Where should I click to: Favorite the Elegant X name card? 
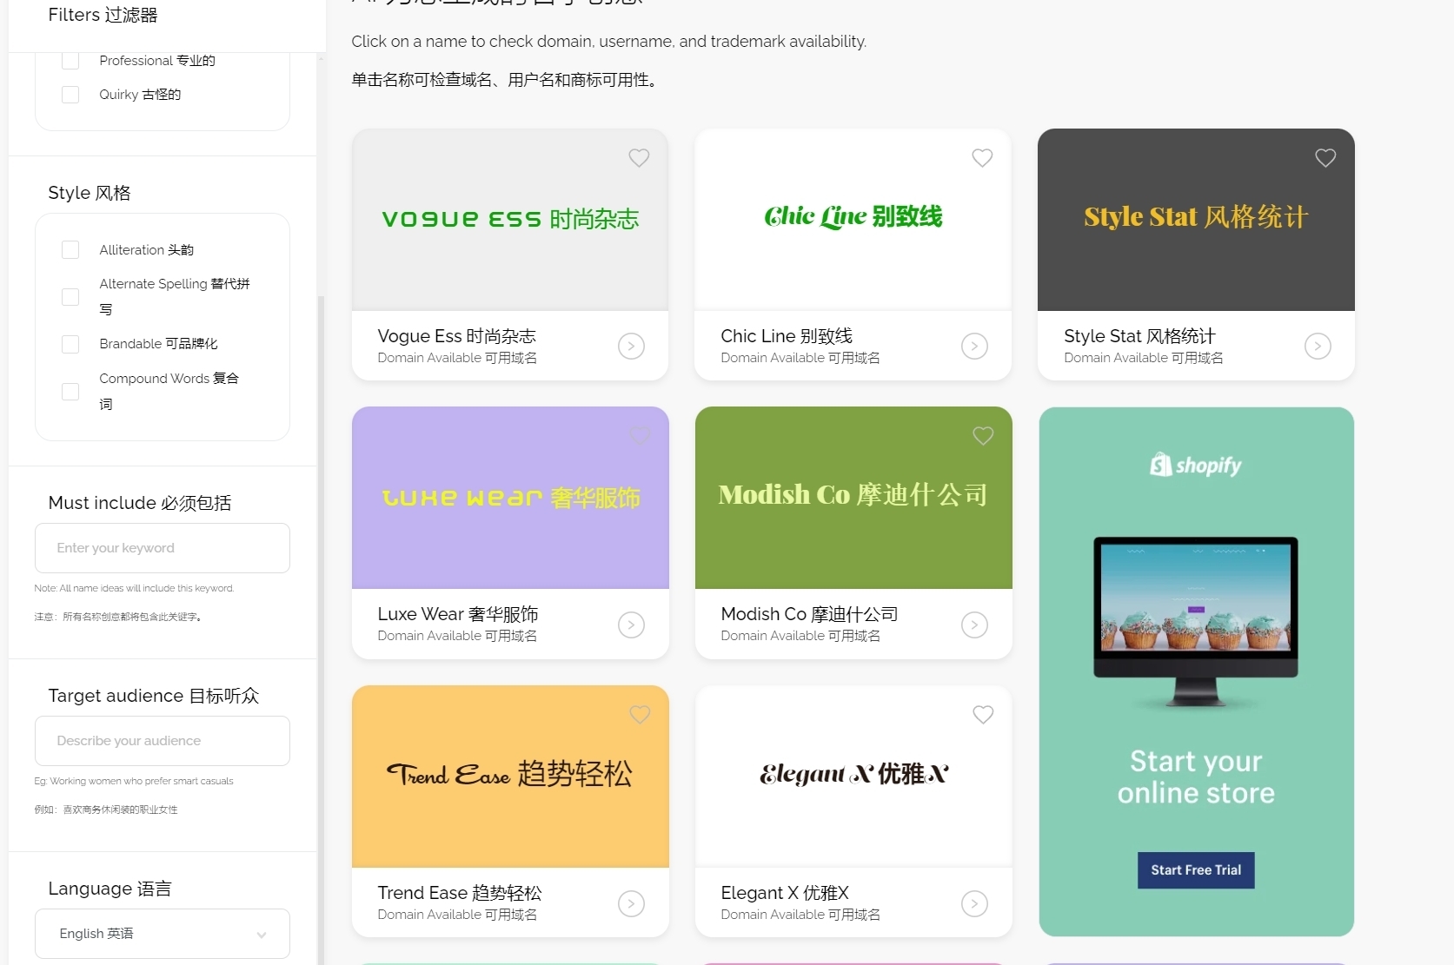[983, 715]
